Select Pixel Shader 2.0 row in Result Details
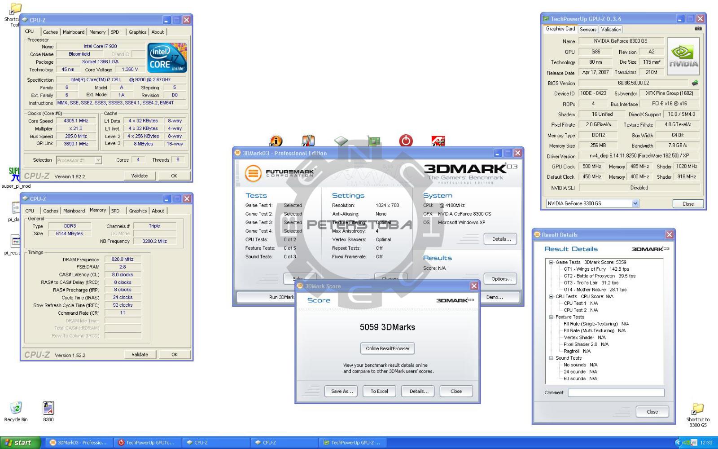 tap(586, 344)
